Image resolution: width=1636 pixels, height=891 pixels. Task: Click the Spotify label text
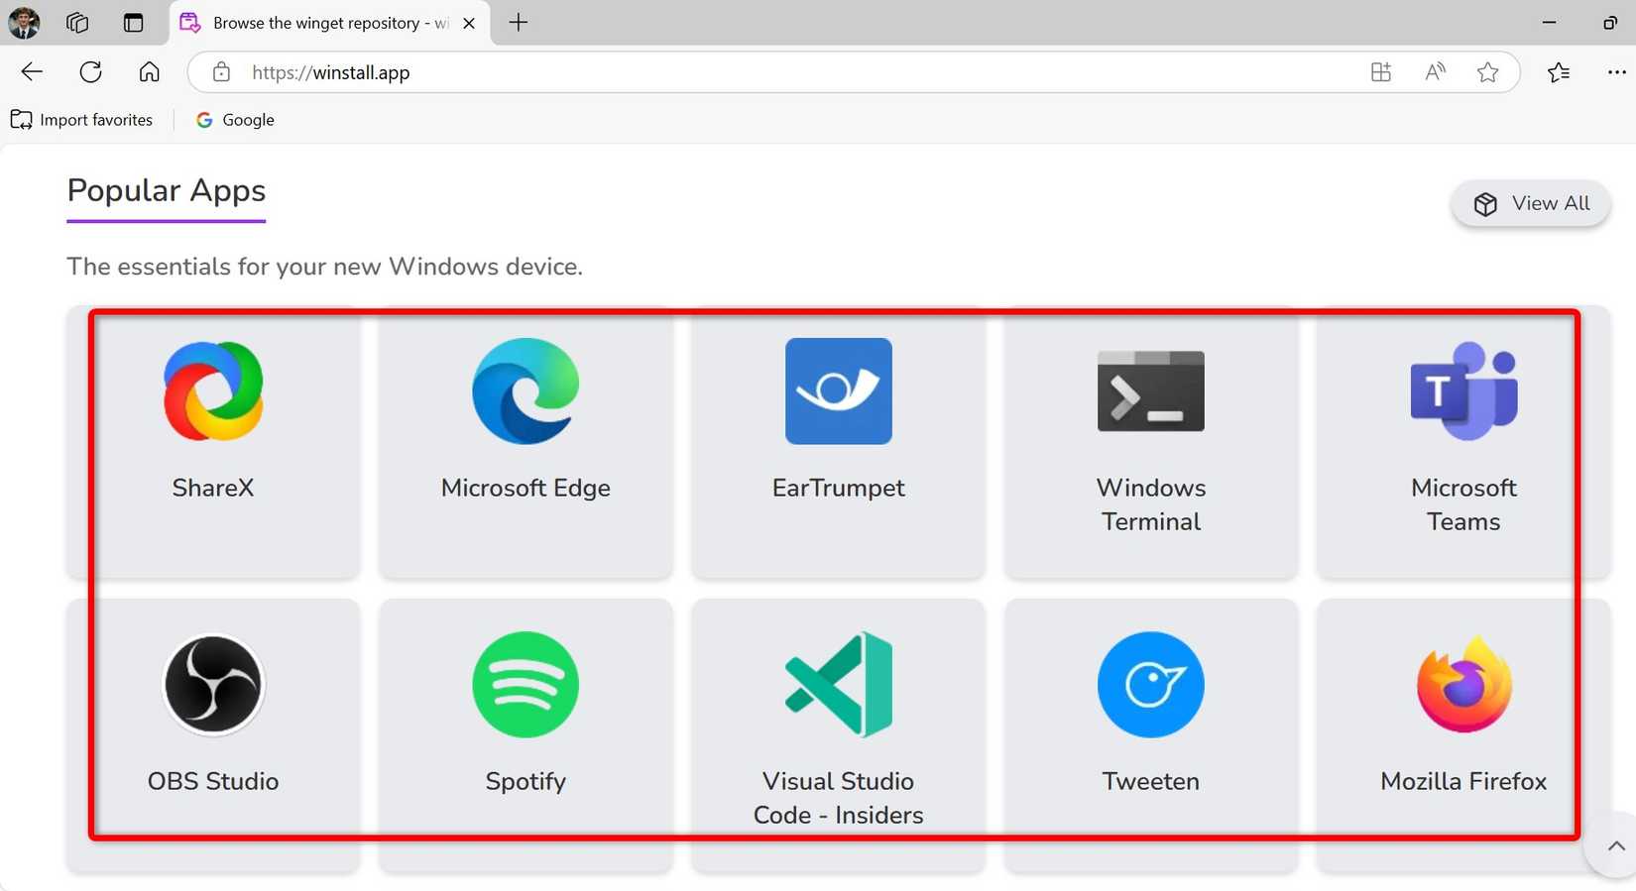[x=526, y=781]
